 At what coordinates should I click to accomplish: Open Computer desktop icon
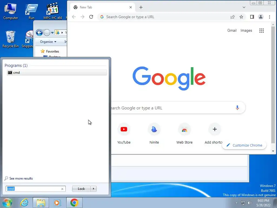[11, 11]
